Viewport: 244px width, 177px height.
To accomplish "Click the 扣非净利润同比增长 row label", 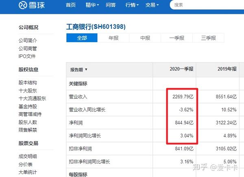I will (89, 162).
